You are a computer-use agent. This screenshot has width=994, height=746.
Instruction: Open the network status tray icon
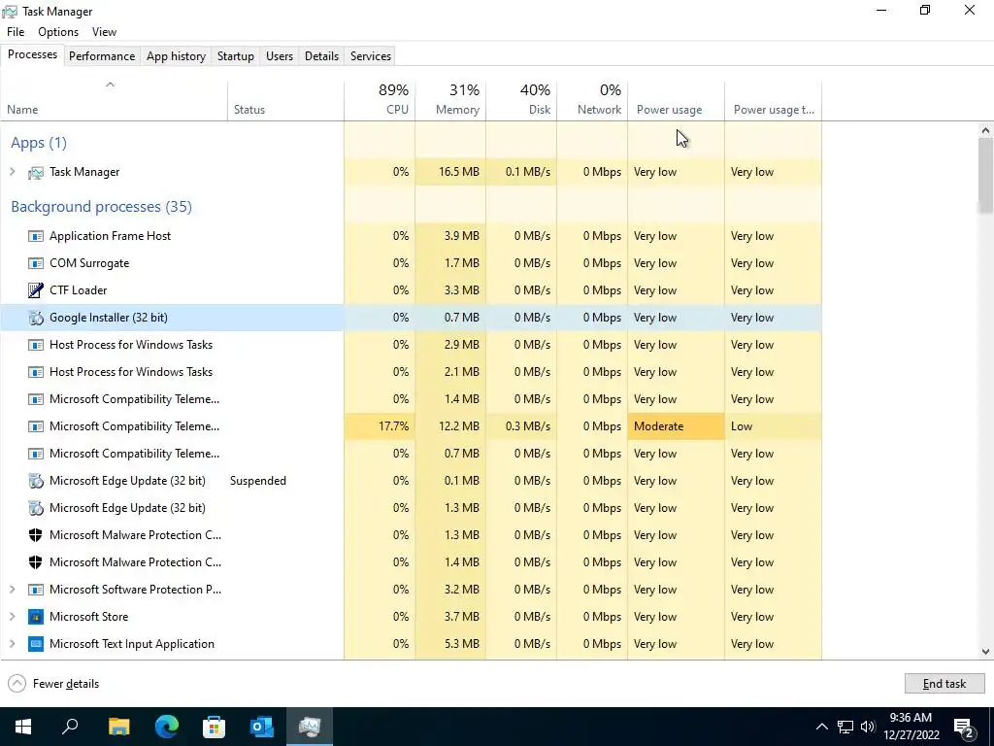[x=845, y=727]
